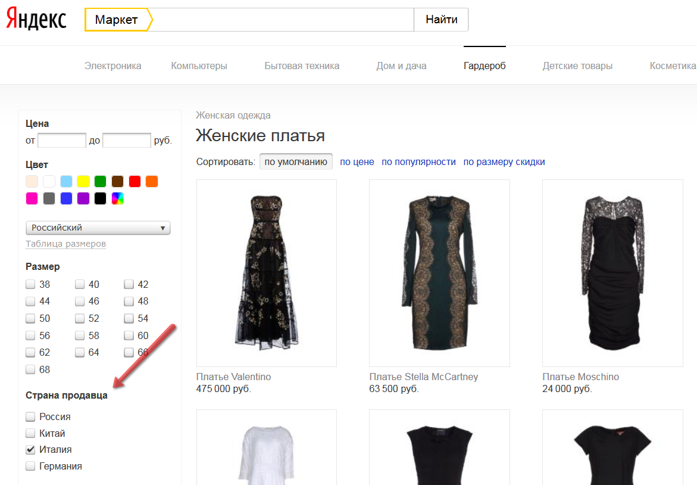Select по умолчанию sort option
This screenshot has width=697, height=485.
(296, 162)
